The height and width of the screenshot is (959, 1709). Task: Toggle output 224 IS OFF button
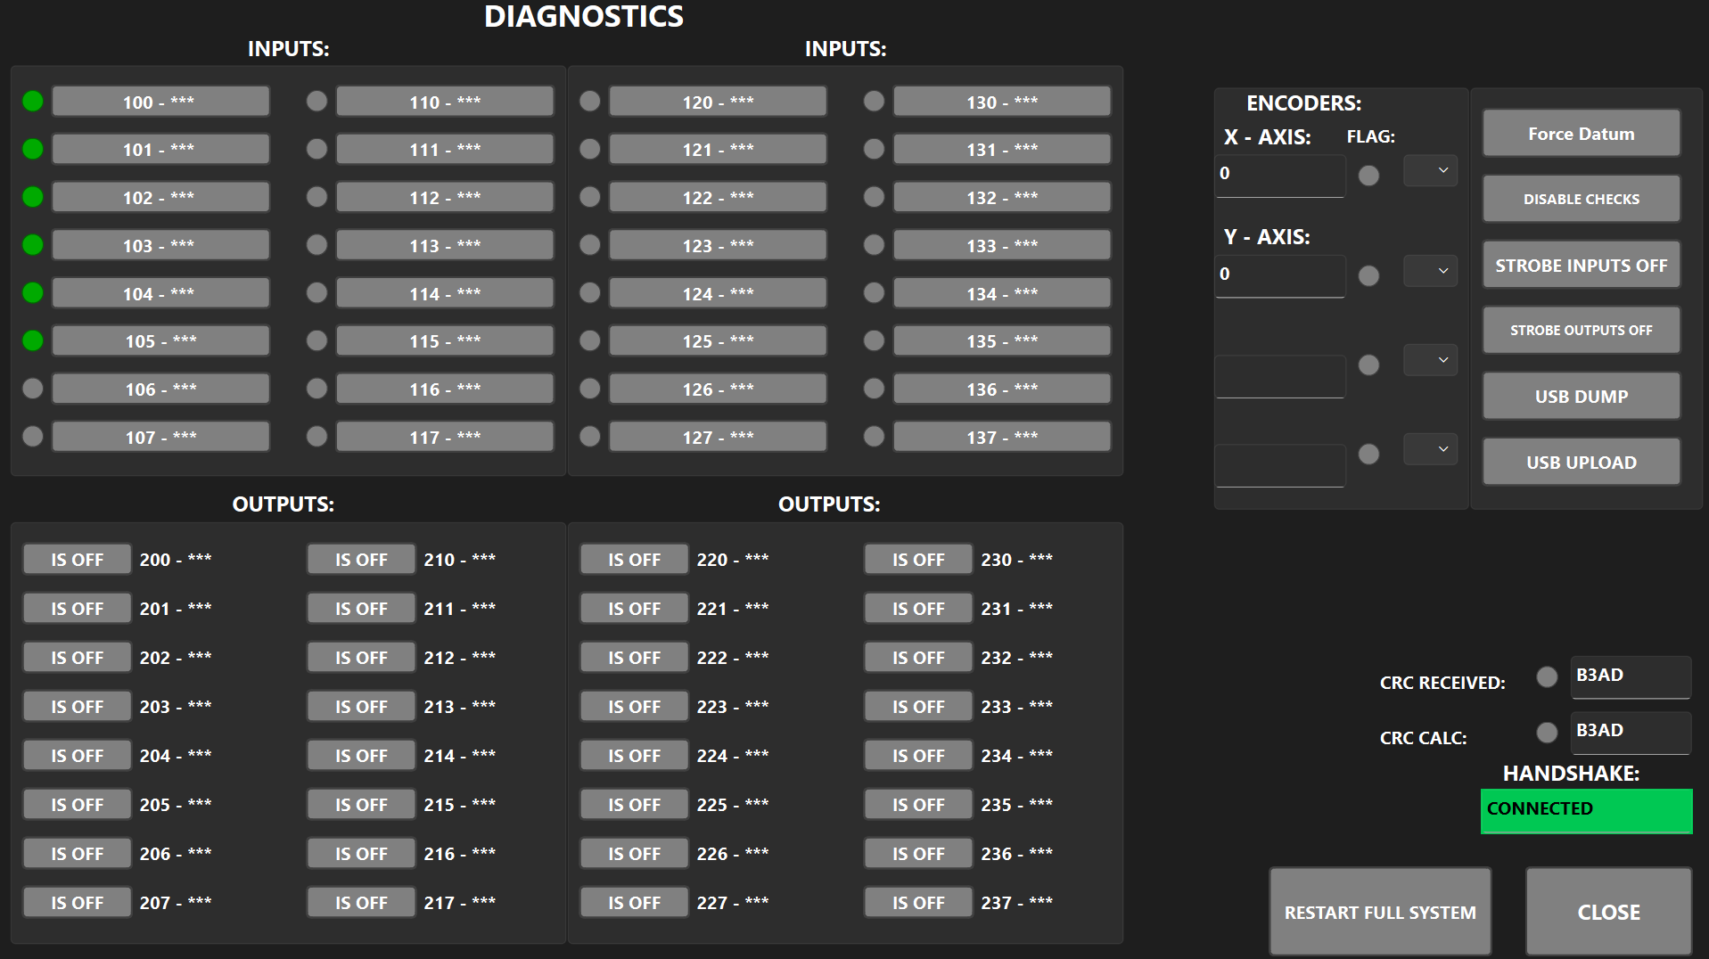[x=635, y=756]
